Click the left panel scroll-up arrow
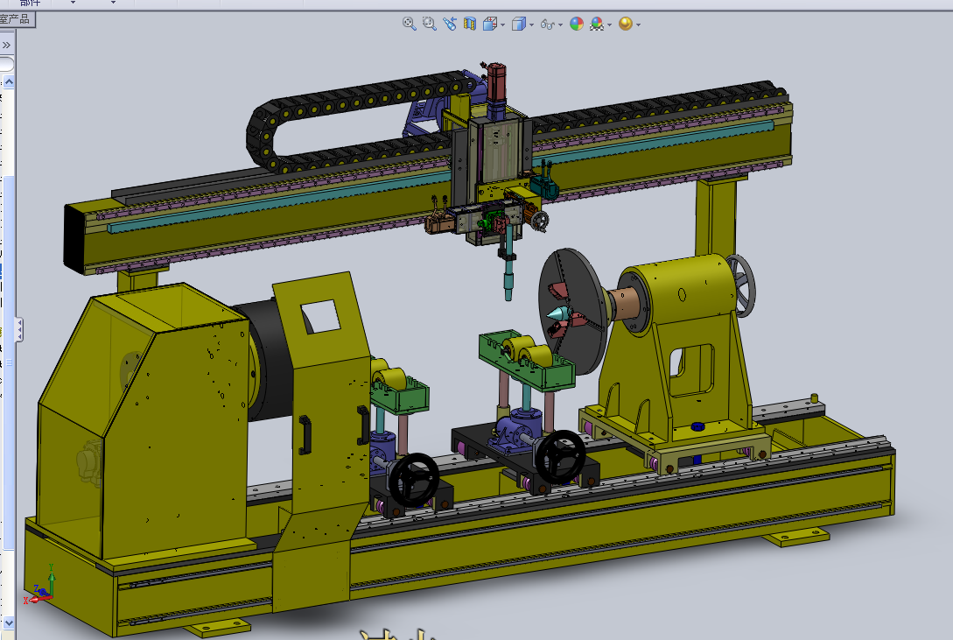Screen dimensions: 953x640 coord(10,82)
